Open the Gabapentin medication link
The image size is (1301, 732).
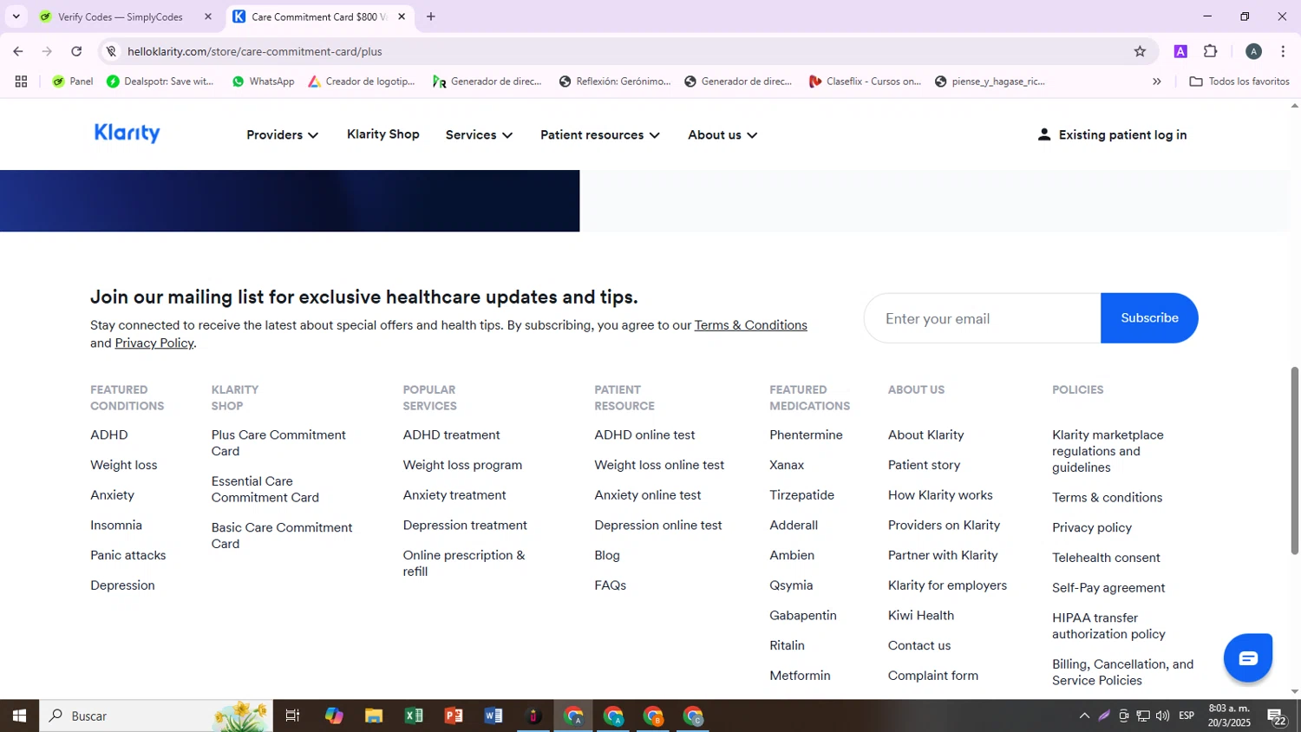click(x=803, y=615)
